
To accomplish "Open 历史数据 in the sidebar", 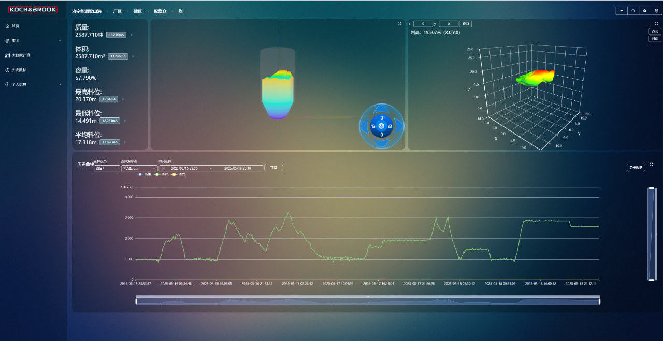I will click(x=19, y=70).
